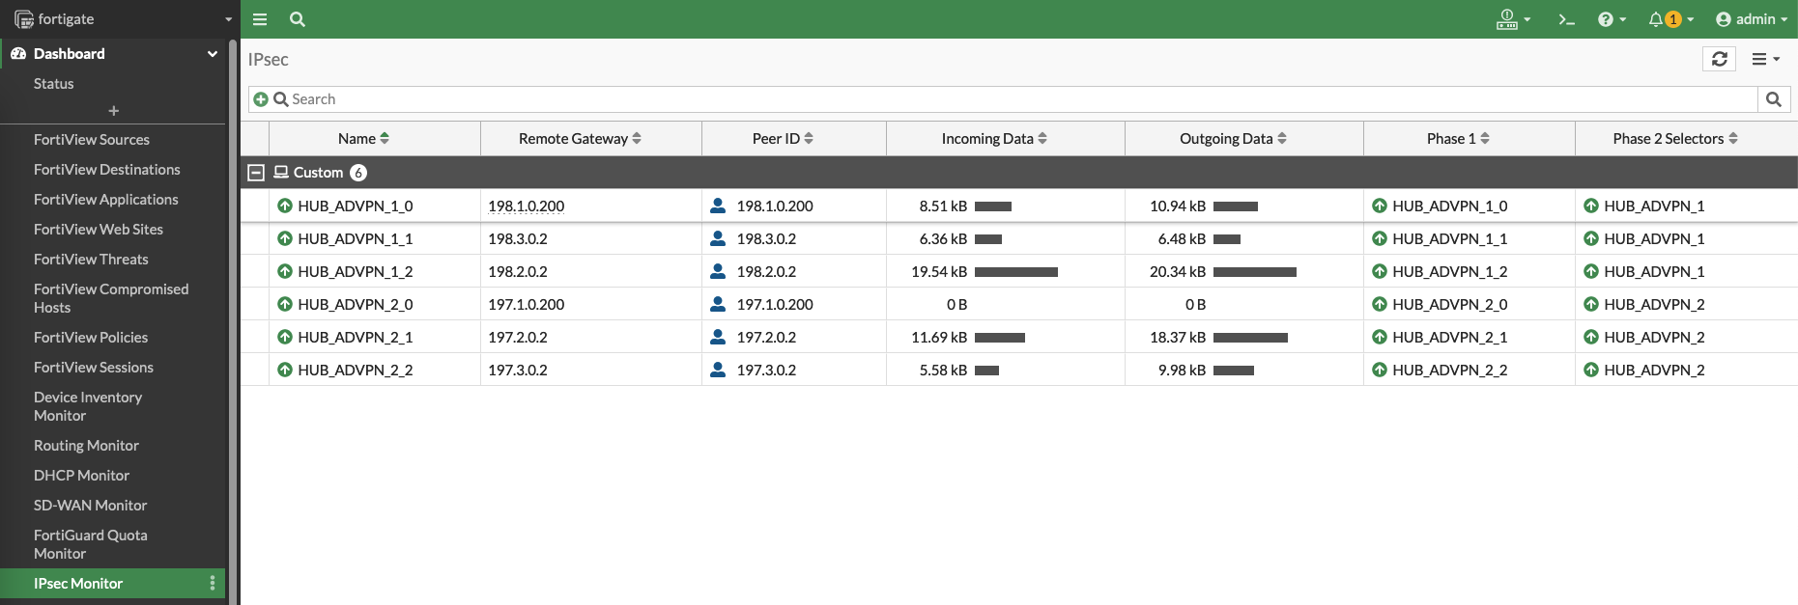
Task: Click the refresh icon in IPsec panel
Action: (1719, 59)
